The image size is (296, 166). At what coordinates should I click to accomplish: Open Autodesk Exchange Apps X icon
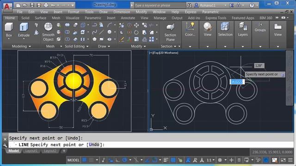point(231,5)
